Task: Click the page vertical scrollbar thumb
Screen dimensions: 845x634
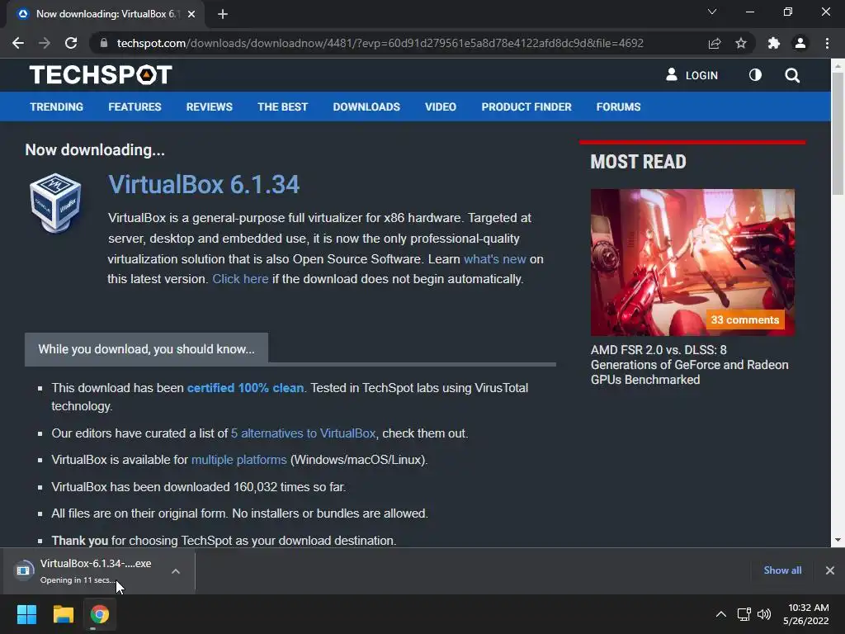Action: point(838,133)
